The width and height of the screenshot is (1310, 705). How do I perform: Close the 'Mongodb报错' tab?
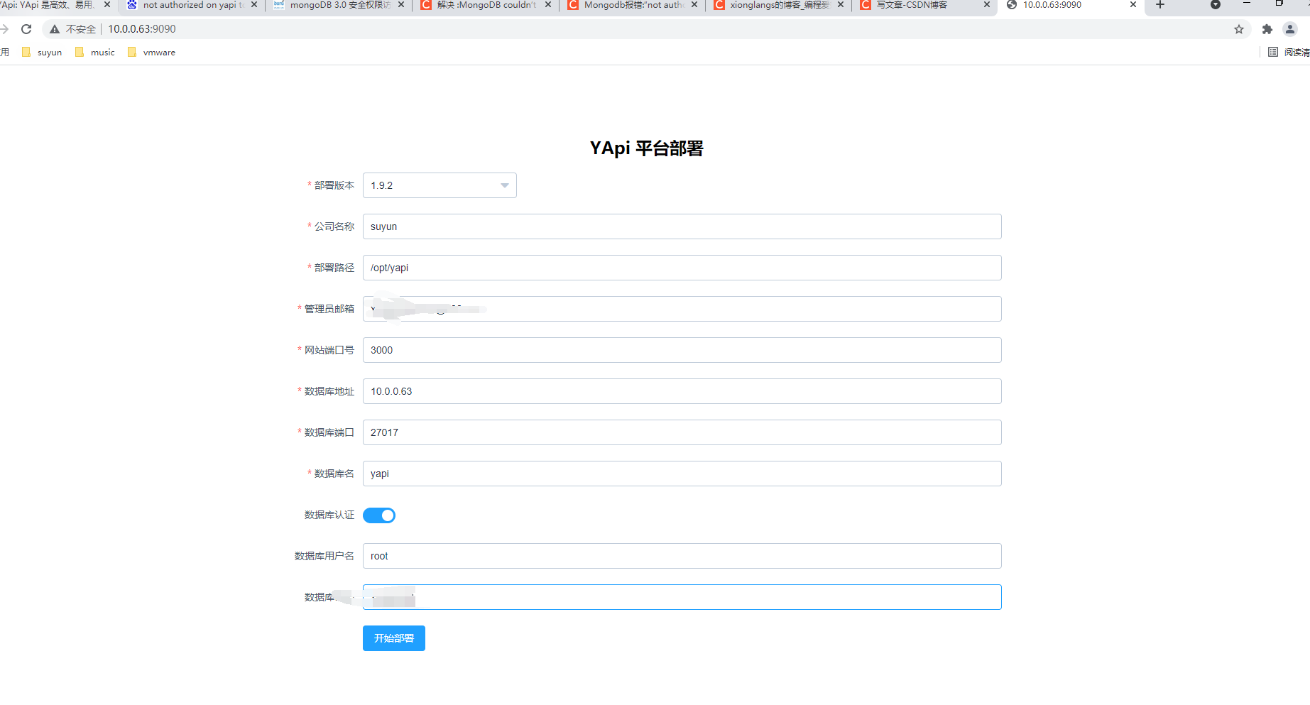click(694, 5)
